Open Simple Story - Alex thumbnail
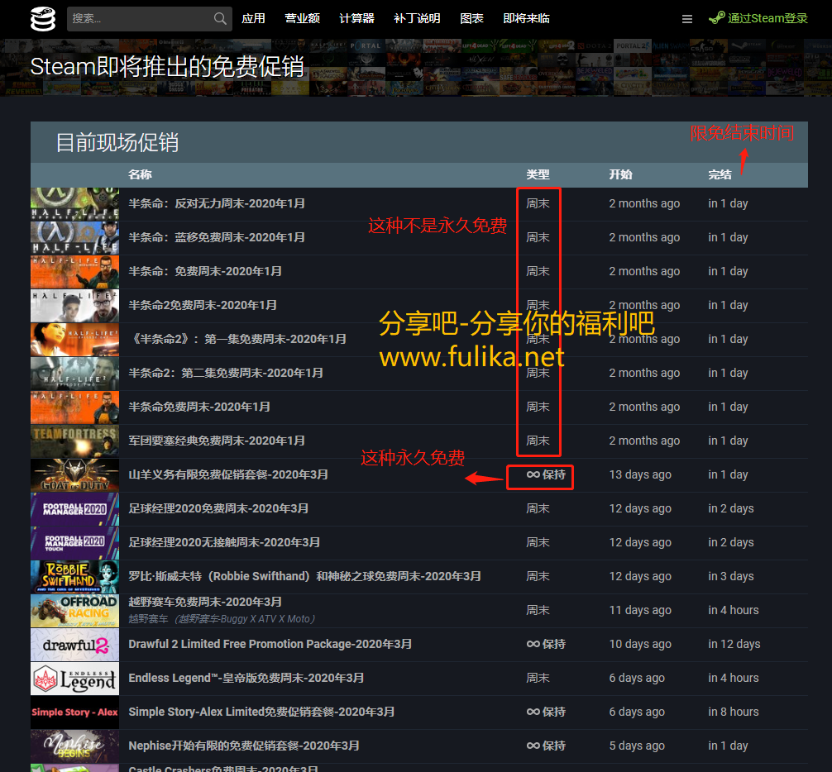 (x=74, y=712)
